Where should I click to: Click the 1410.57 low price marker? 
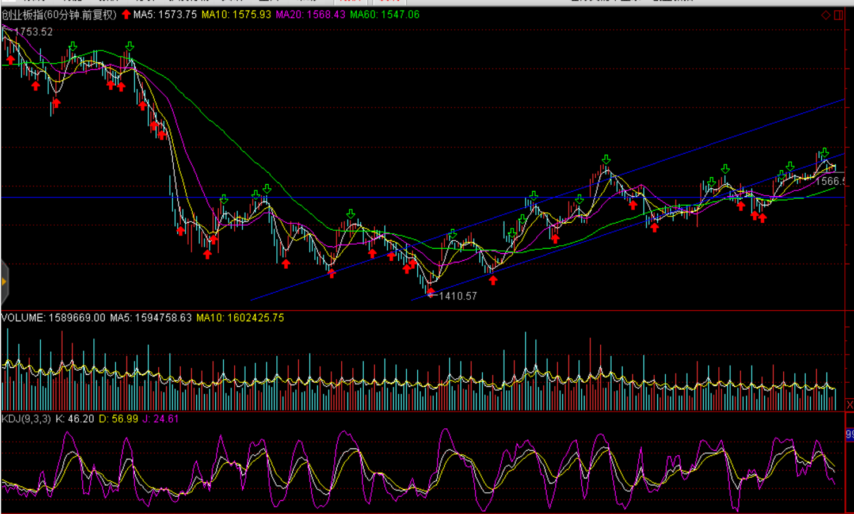coord(457,296)
